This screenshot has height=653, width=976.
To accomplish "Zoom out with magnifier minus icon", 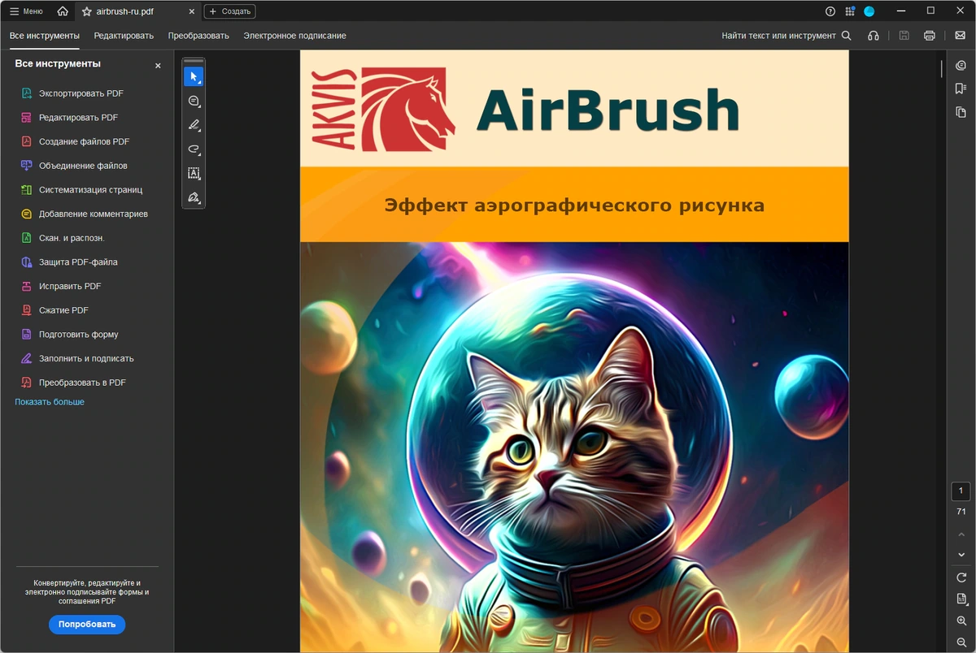I will pos(961,642).
